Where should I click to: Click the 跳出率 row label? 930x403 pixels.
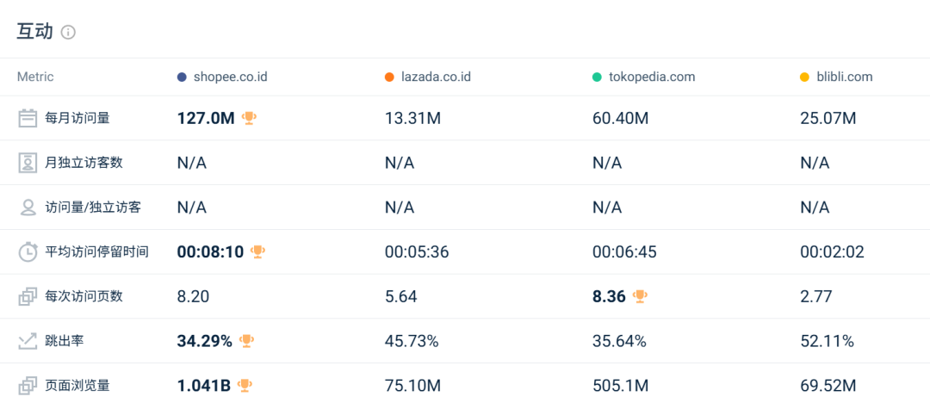(x=65, y=341)
